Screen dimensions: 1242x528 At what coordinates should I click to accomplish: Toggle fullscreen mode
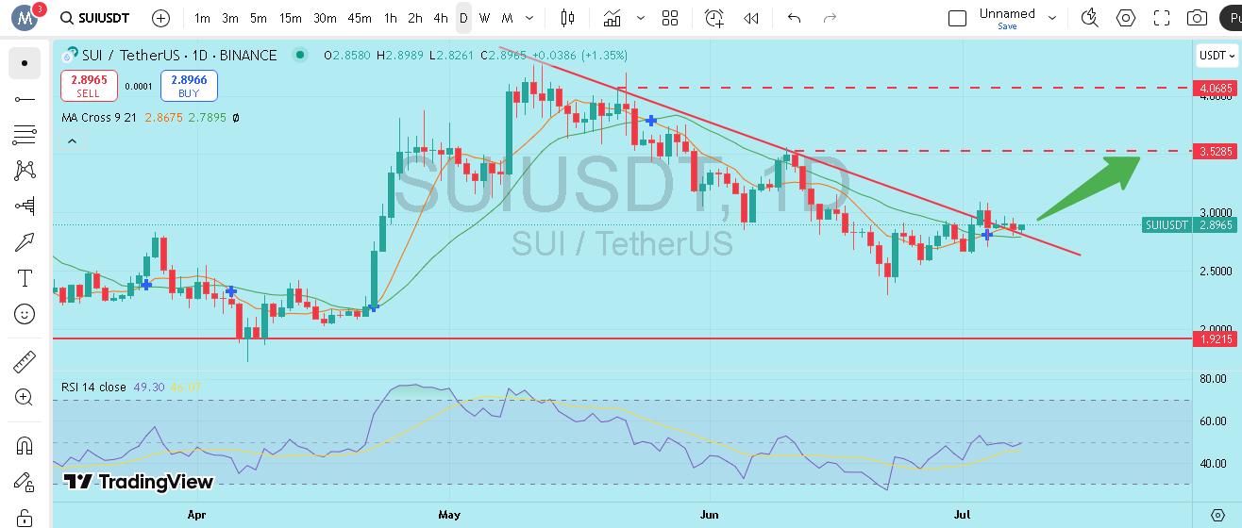coord(1162,18)
